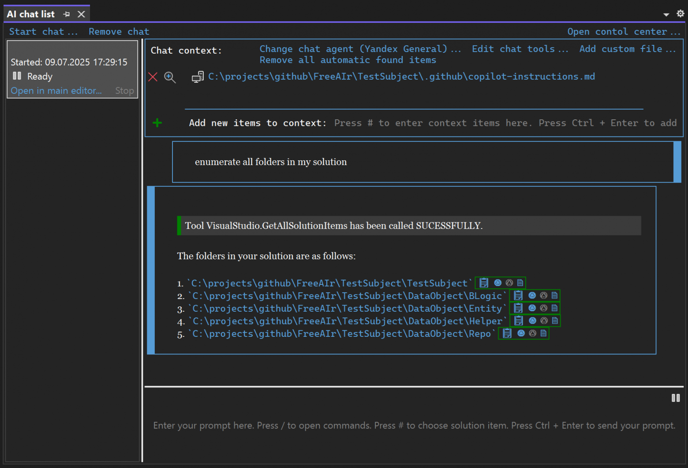Viewport: 688px width, 468px height.
Task: Click outlined triangle icon in Entity row
Action: coord(543,308)
